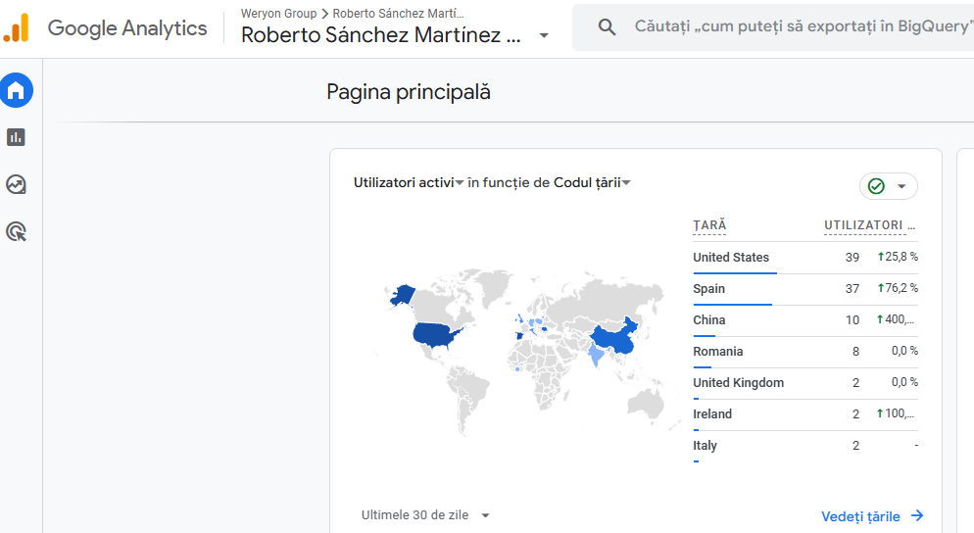Open the Advertising cursor-target sidebar icon
This screenshot has height=533, width=974.
(x=16, y=231)
